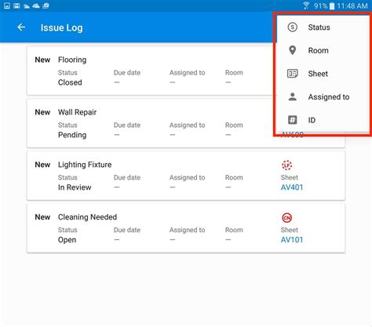Open the Cleaning Needed issue card
This screenshot has width=372, height=327.
186,228
